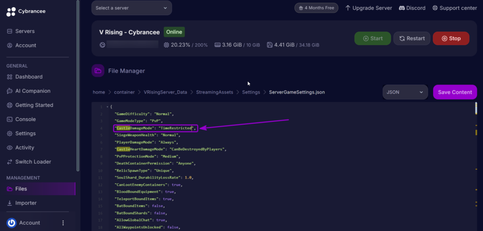Image resolution: width=483 pixels, height=231 pixels.
Task: Open Servers in the sidebar
Action: click(25, 31)
